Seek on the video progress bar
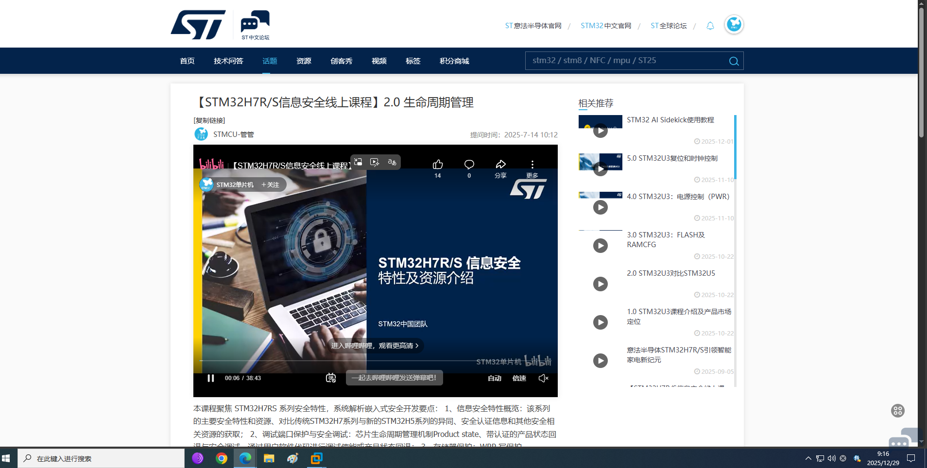This screenshot has height=468, width=927. pyautogui.click(x=375, y=361)
